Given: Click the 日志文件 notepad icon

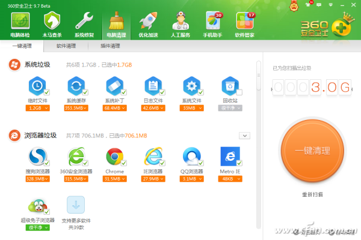Looking at the screenshot, I should [x=153, y=86].
